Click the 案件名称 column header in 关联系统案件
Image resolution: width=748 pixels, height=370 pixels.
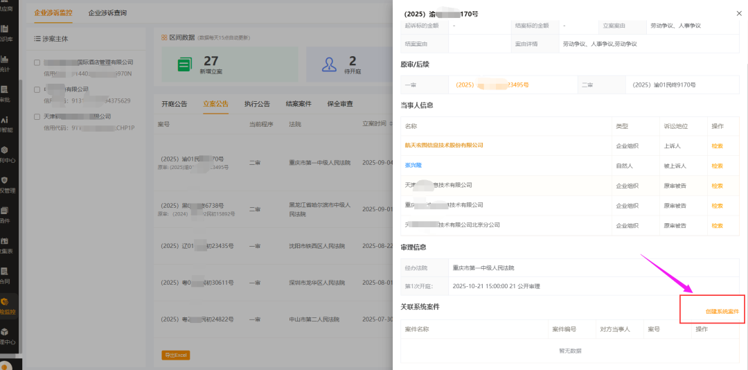pyautogui.click(x=417, y=329)
